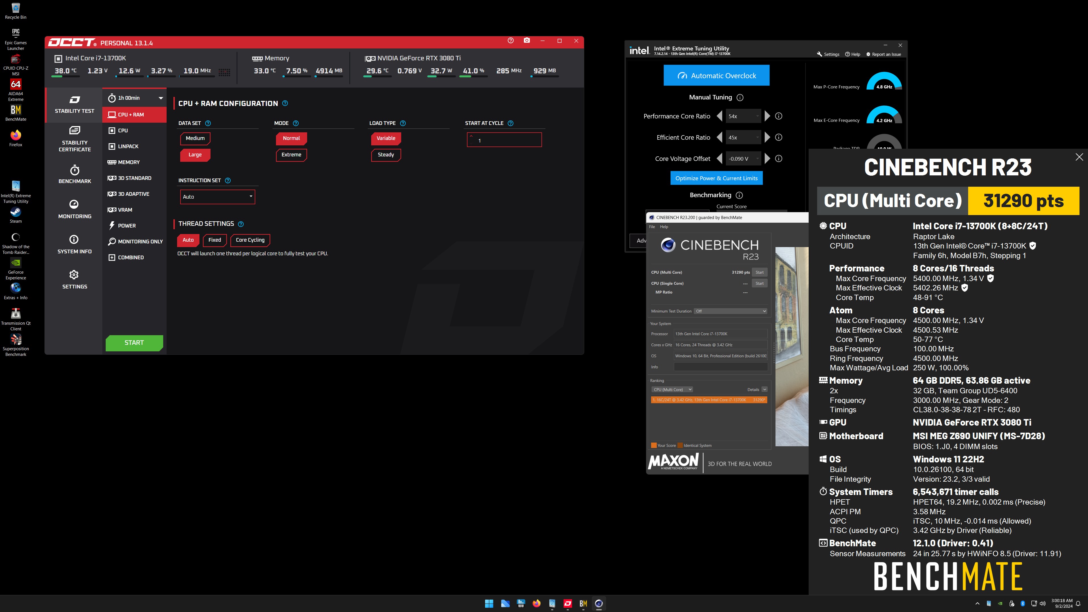This screenshot has width=1088, height=612.
Task: Show Benchmarking info icon in Intel XTU
Action: click(x=739, y=195)
